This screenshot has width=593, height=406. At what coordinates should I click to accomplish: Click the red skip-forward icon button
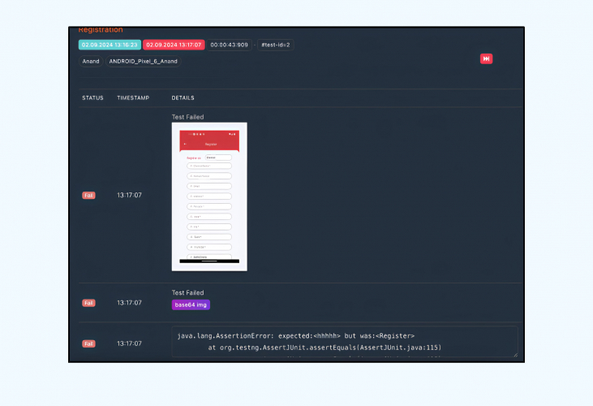(486, 58)
